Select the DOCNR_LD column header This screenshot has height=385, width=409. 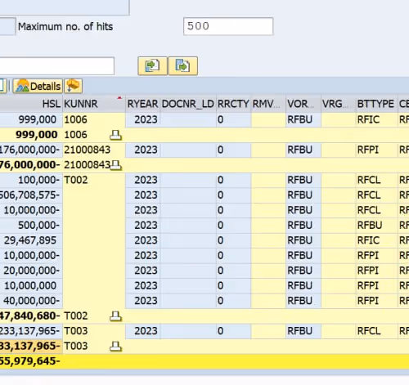coord(188,104)
